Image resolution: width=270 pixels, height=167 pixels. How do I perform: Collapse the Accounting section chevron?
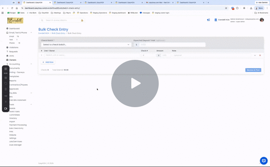31,64
